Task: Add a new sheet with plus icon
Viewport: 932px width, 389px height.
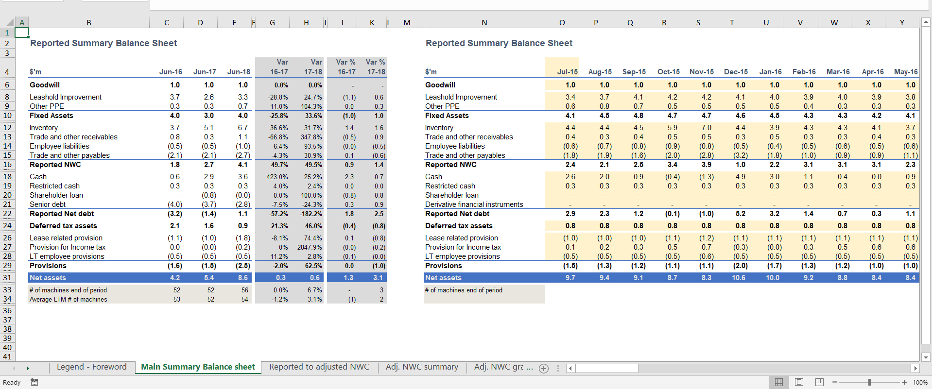Action: click(544, 369)
